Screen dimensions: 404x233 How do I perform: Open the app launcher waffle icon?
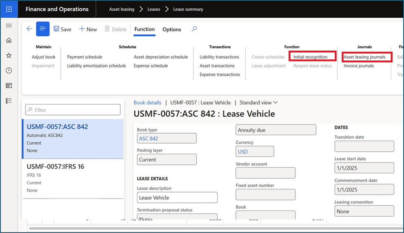click(9, 9)
